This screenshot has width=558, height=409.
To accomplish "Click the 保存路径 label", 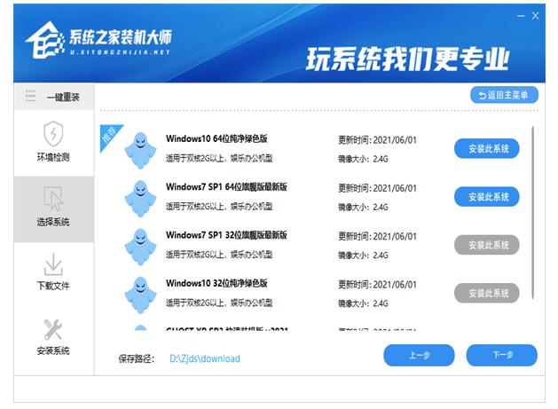I will point(137,358).
